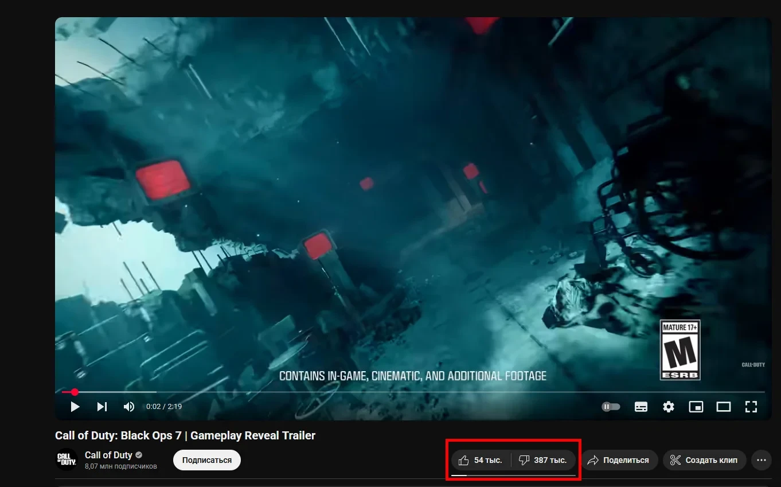Dislike the video with thumbs down
Screen dimensions: 781x487
pyautogui.click(x=543, y=460)
